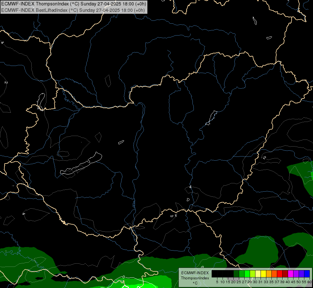Click legend tick value '39'
This screenshot has height=288, width=313.
point(282,282)
